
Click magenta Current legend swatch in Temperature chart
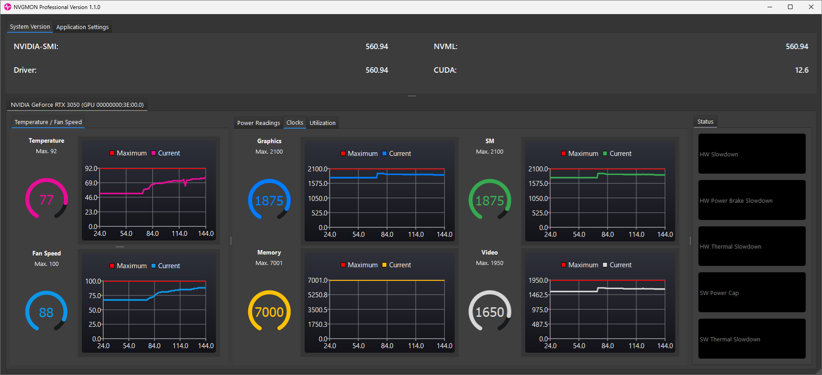pyautogui.click(x=153, y=153)
